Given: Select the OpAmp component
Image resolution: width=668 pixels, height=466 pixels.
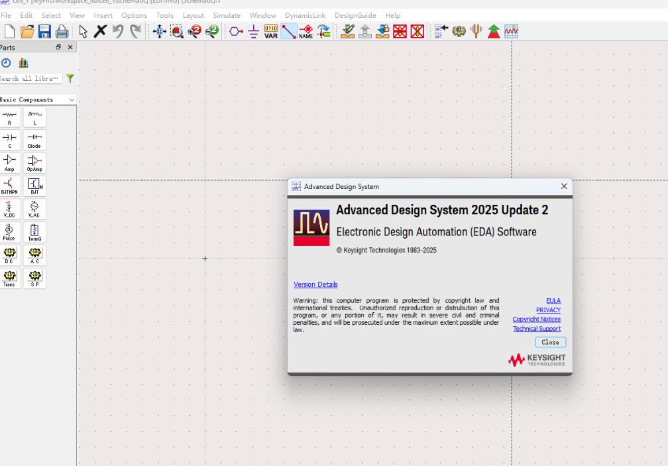Looking at the screenshot, I should pos(34,162).
